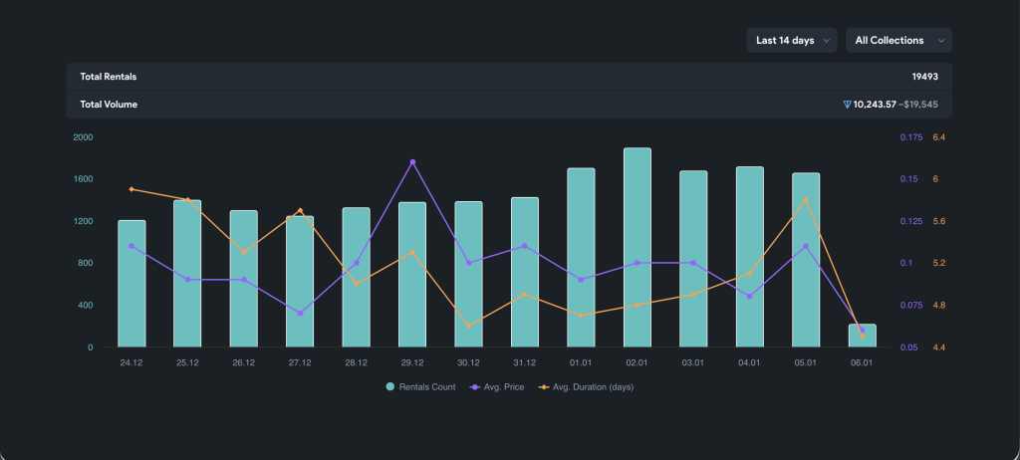
Task: Click the chevron next to All Collections
Action: click(941, 41)
